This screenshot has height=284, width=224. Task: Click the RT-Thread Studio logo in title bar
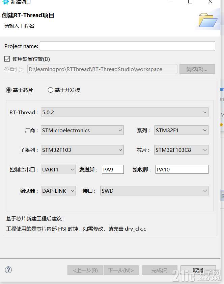tap(6, 2)
